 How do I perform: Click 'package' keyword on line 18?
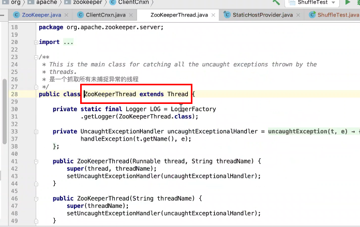(51, 27)
